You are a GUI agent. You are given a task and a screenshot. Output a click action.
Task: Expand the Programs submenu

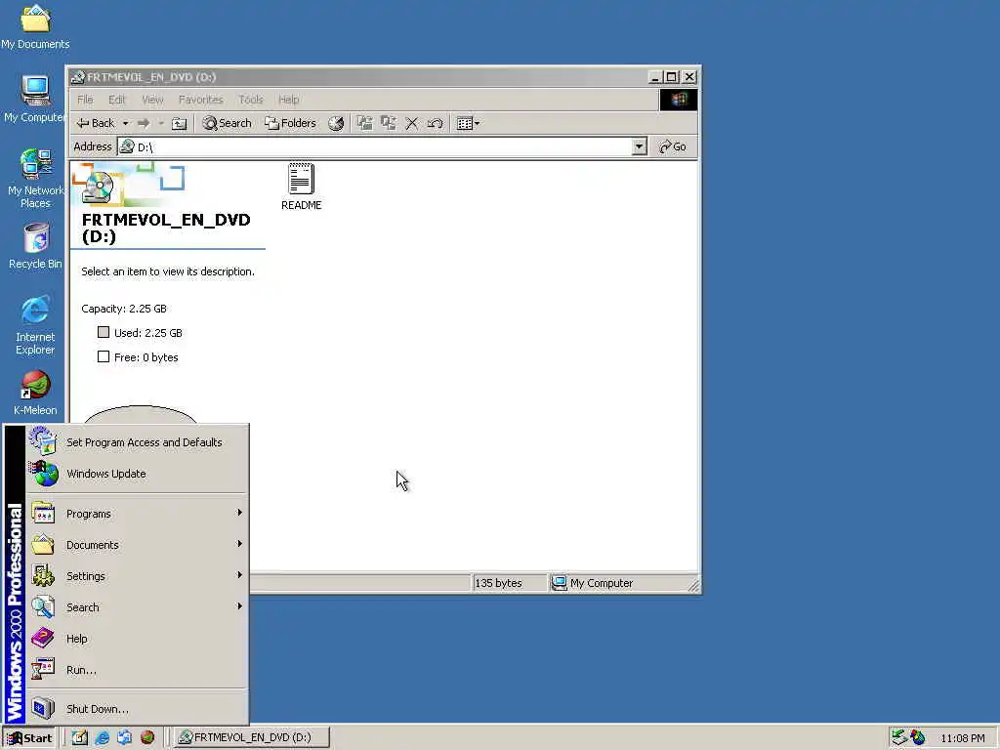pyautogui.click(x=137, y=514)
